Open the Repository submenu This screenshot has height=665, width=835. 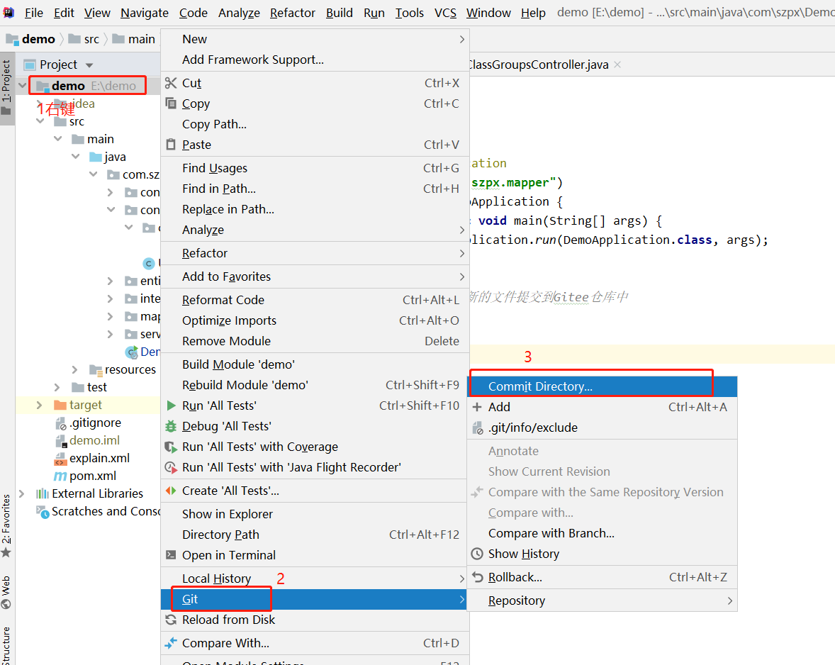click(x=603, y=600)
